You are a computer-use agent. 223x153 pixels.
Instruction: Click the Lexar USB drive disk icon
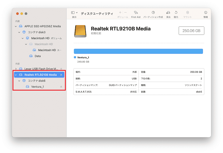[x=21, y=69]
